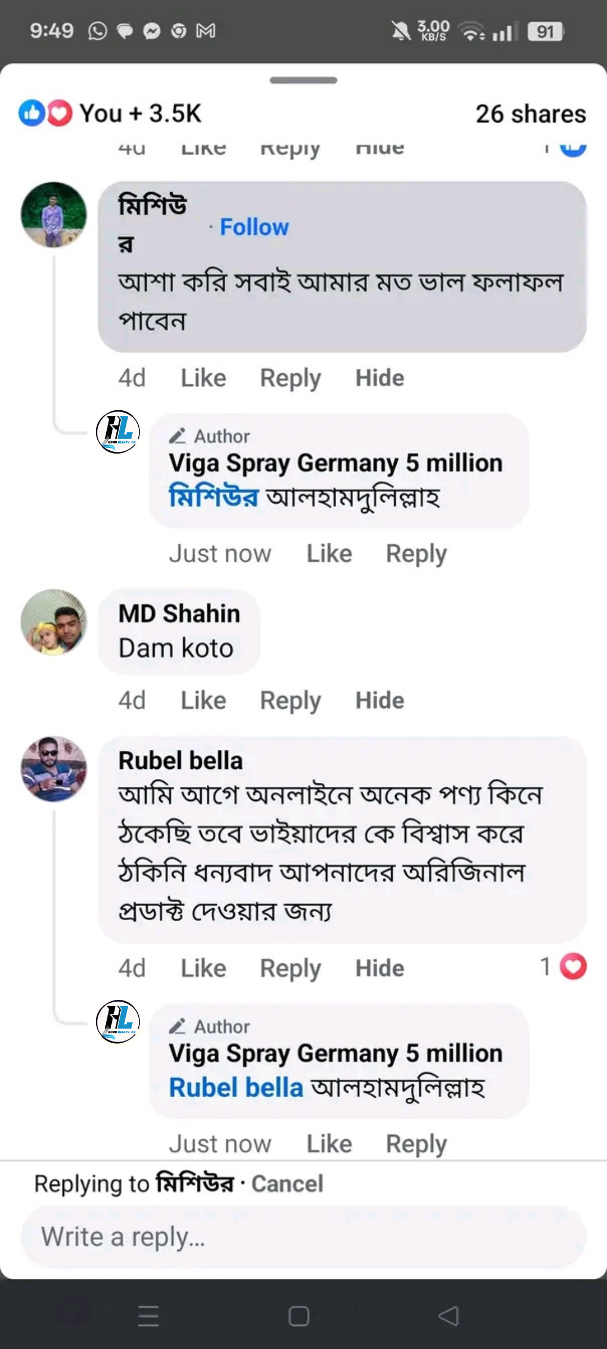Tap the heart reaction on Rubel bella's comment

click(x=573, y=967)
